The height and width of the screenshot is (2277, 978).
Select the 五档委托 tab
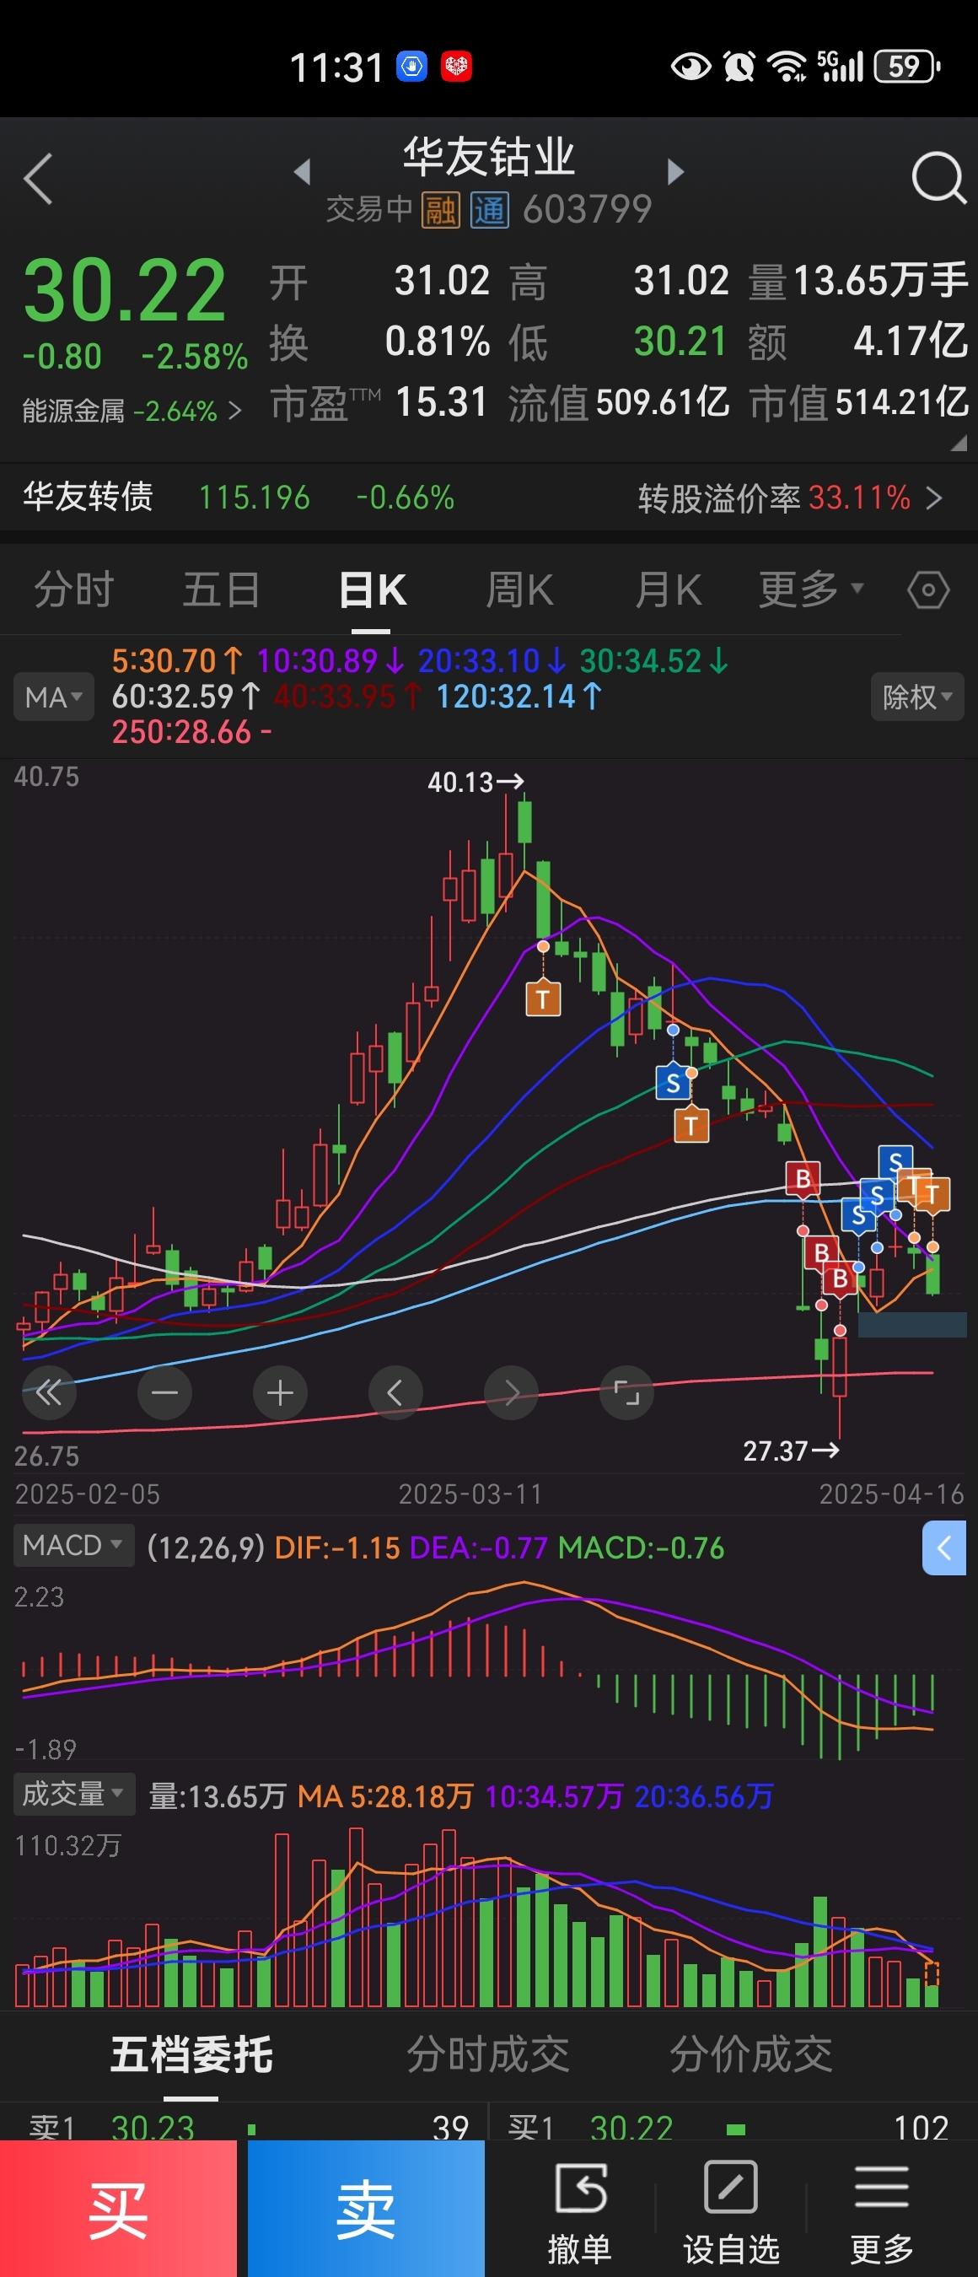191,2054
